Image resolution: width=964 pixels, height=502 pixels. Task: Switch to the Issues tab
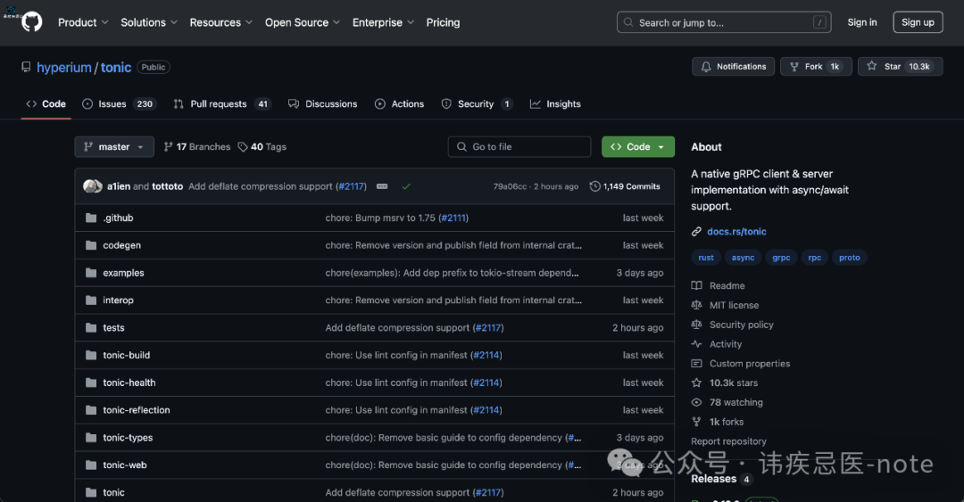[120, 103]
